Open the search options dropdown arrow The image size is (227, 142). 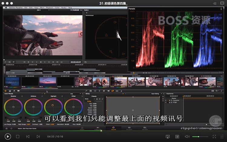click(218, 91)
